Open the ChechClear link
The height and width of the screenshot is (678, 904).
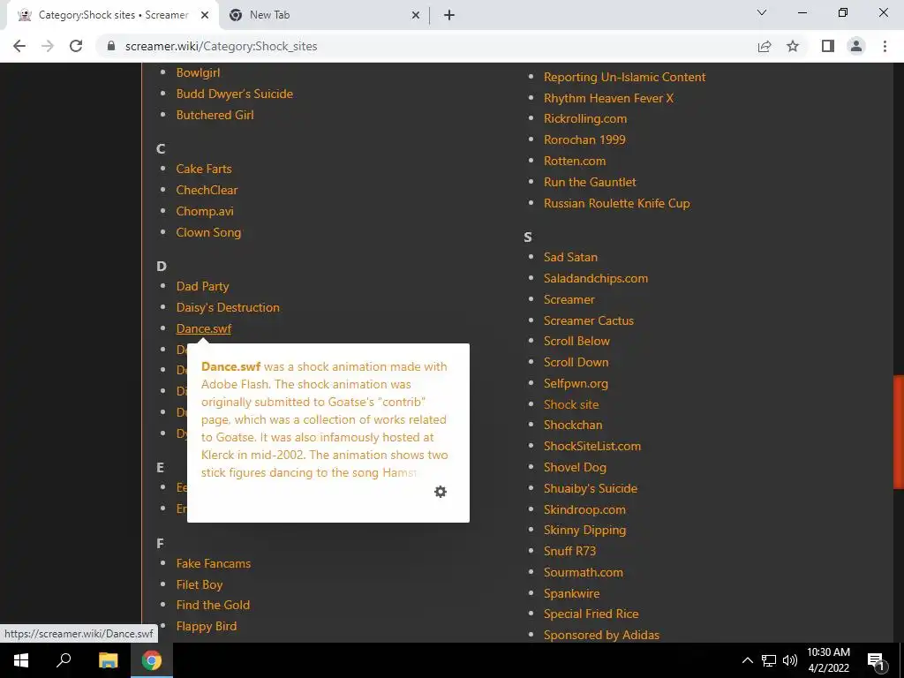click(x=207, y=190)
